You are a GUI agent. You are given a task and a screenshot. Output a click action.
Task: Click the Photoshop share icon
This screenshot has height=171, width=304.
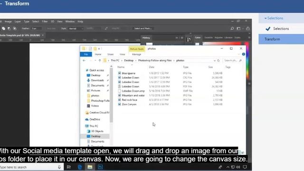pos(248,28)
